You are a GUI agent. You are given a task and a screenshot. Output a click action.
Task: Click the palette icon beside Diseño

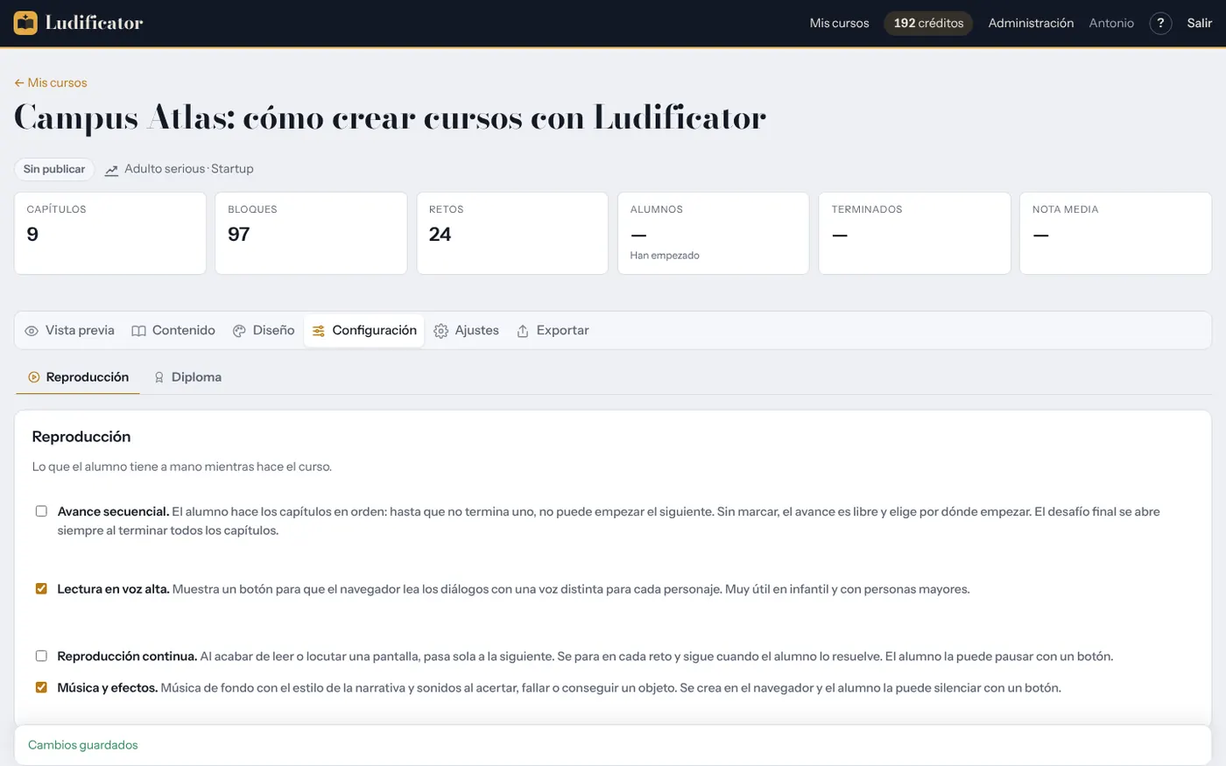(x=239, y=331)
